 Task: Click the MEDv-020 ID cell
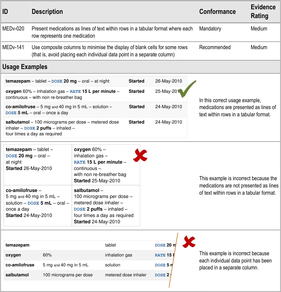tap(13, 29)
